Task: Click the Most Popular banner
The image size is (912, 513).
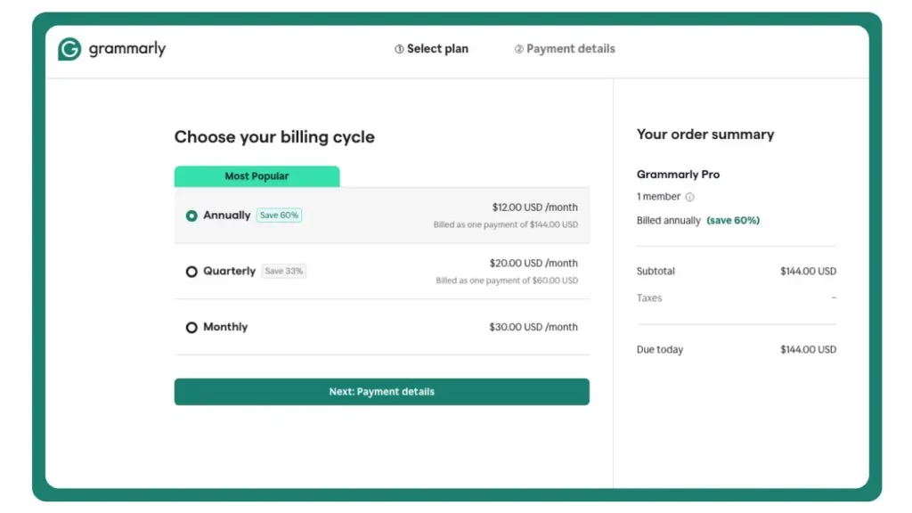Action: pos(256,176)
